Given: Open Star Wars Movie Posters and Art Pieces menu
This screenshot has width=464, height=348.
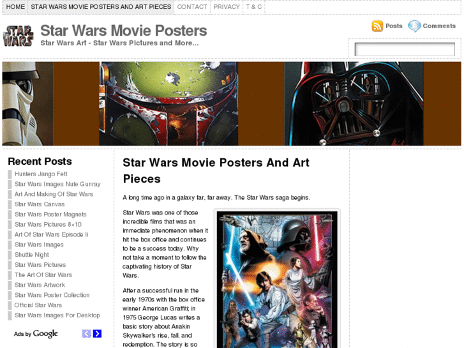Looking at the screenshot, I should pyautogui.click(x=101, y=7).
